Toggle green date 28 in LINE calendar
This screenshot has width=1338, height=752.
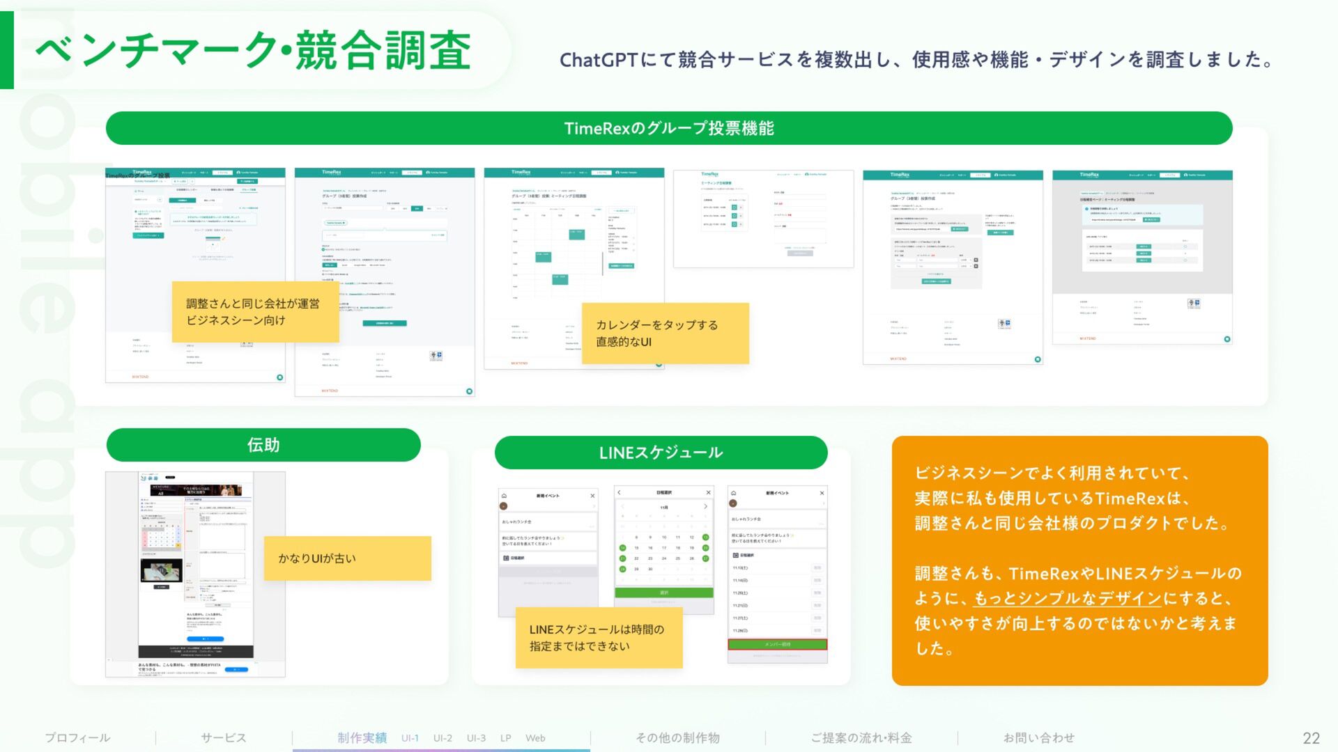622,569
